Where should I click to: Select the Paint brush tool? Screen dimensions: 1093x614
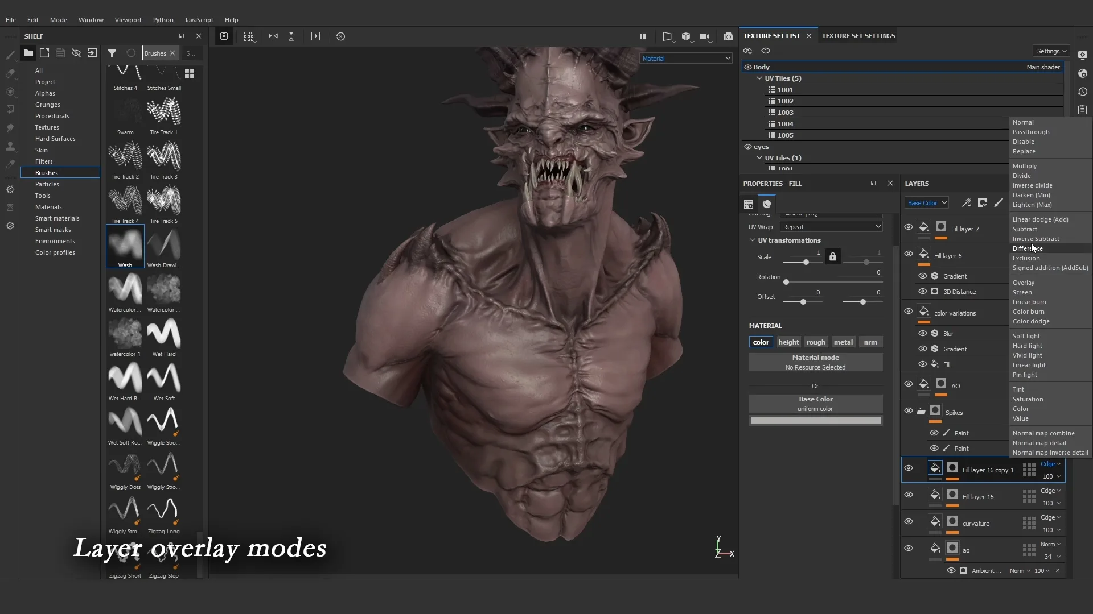tap(10, 55)
